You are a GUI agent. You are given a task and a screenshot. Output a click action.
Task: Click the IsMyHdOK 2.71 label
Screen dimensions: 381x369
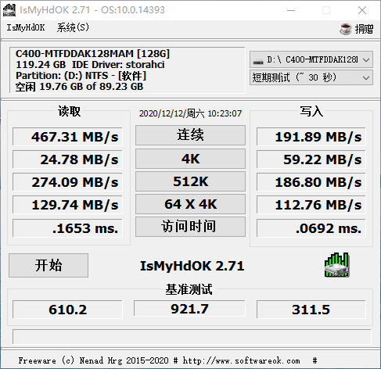192,266
